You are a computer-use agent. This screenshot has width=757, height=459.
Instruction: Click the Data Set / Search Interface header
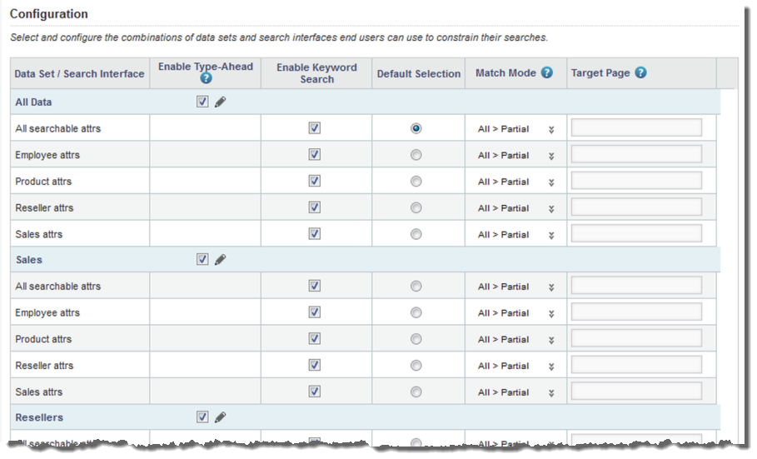(x=79, y=74)
